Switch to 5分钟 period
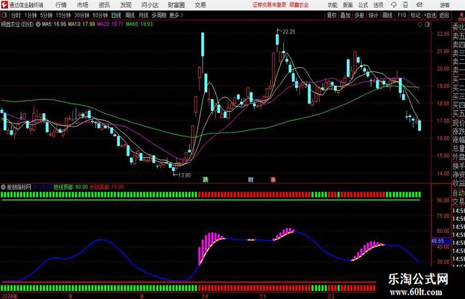Screen dimensions: 465x299 (46, 15)
